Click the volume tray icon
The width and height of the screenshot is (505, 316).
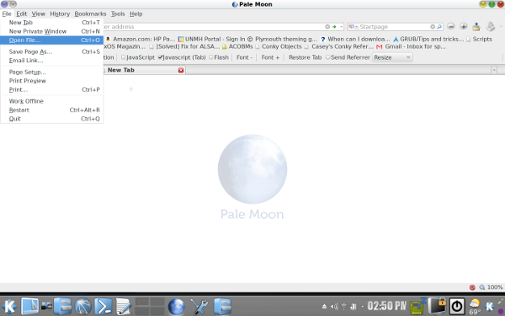(334, 307)
